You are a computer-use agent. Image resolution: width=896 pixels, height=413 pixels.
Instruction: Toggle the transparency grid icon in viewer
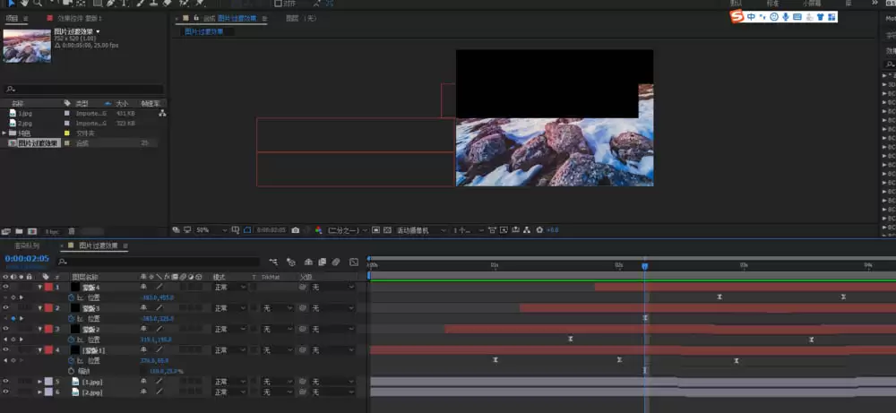tap(387, 230)
